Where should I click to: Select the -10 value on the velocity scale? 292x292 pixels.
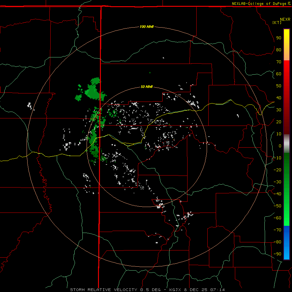[277, 158]
